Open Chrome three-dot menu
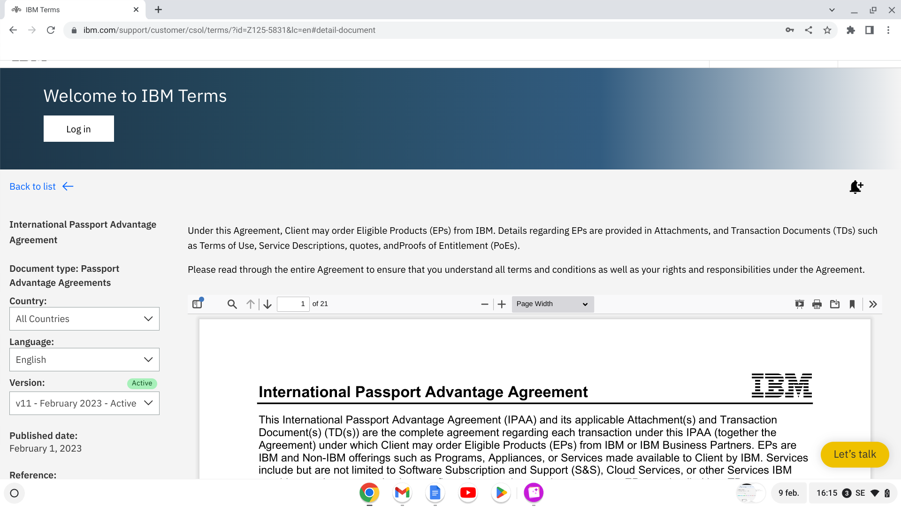The image size is (901, 507). 888,30
